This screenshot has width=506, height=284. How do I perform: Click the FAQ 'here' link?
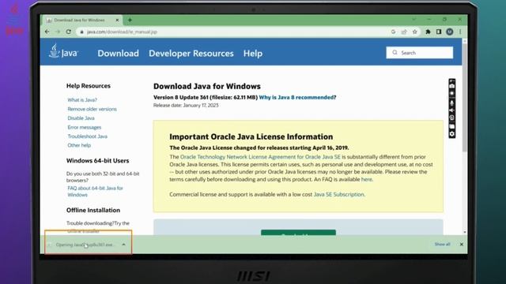(x=366, y=179)
